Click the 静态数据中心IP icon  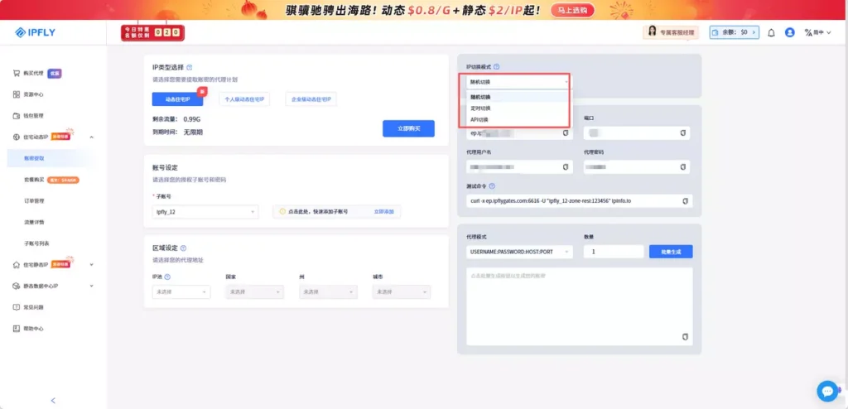[x=17, y=286]
